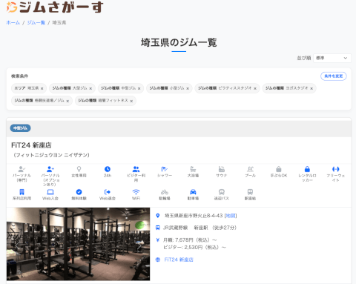Click the JR武蔵野線 新座駅 access text

point(200,228)
